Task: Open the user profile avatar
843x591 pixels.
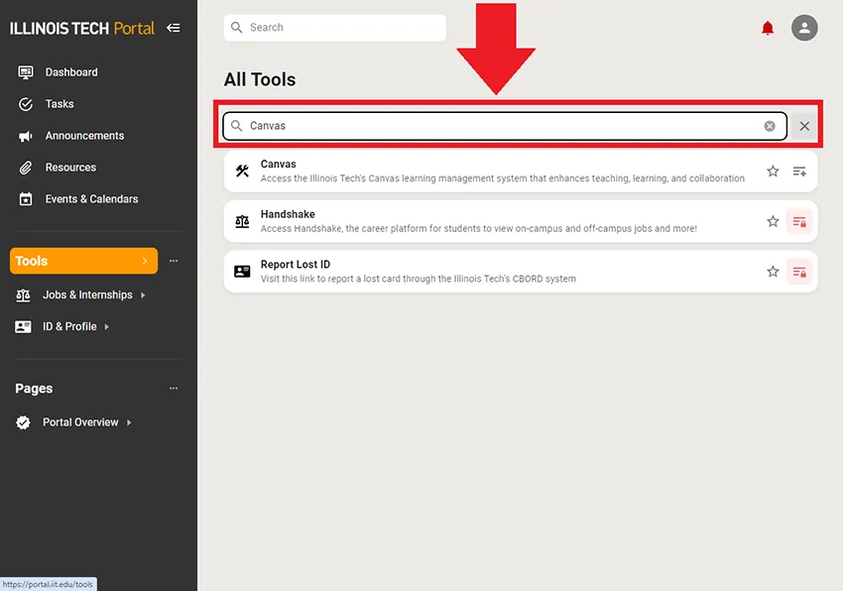Action: [804, 28]
